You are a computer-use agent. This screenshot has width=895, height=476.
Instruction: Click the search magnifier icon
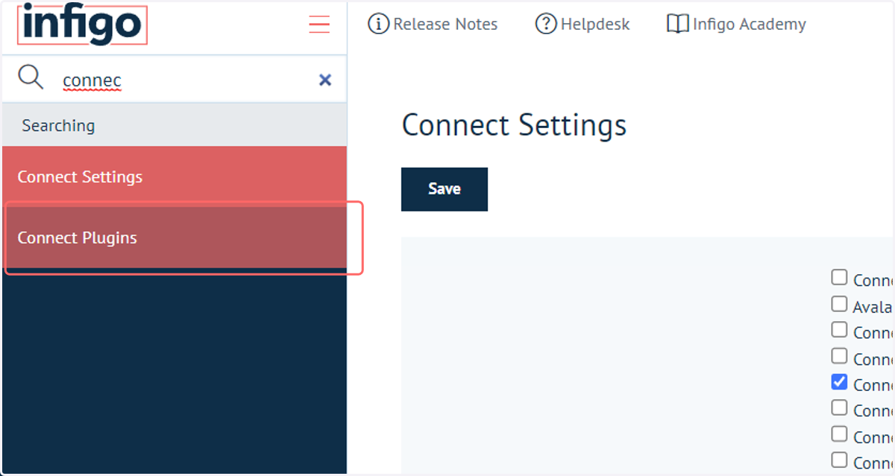coord(31,77)
